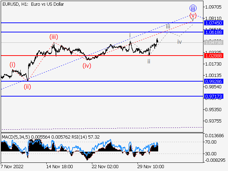Image resolution: width=228 pixels, height=171 pixels.
Task: Click the red 1.02888 price level label
Action: click(214, 56)
